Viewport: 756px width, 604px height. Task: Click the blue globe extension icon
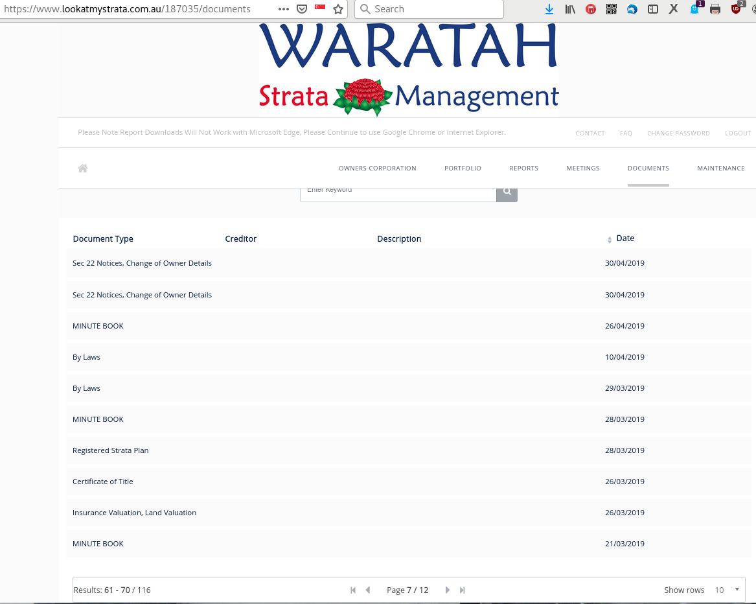click(632, 8)
